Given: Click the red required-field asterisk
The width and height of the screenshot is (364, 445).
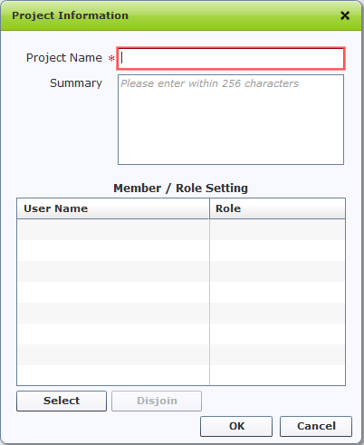Looking at the screenshot, I should [x=111, y=58].
